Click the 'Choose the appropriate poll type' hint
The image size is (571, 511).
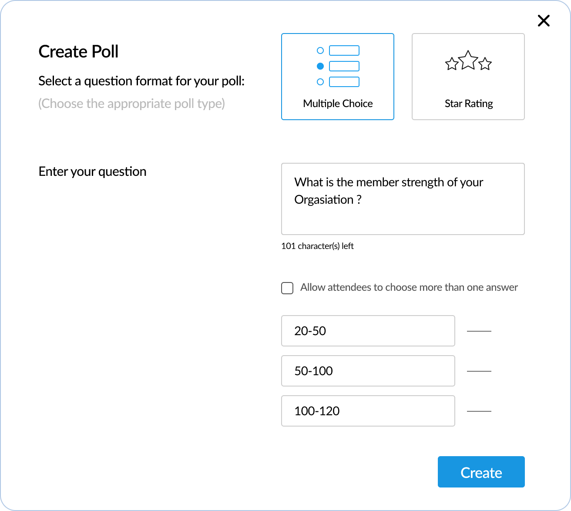coord(131,104)
